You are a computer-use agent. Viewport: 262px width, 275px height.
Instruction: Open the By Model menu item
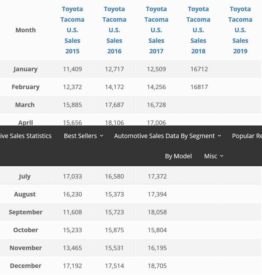178,156
